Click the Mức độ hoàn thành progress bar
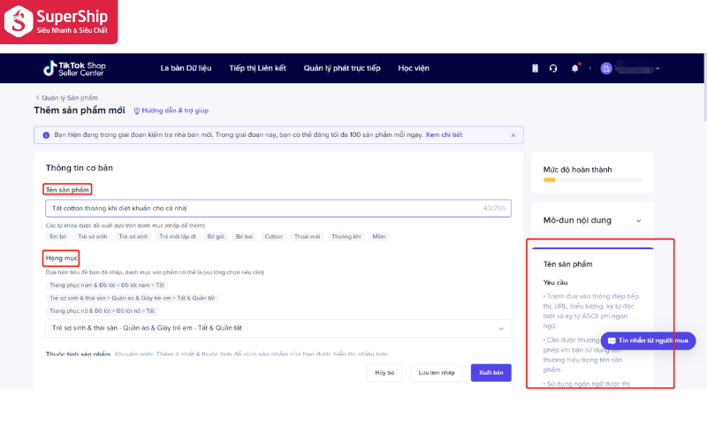This screenshot has width=707, height=442. pyautogui.click(x=592, y=180)
